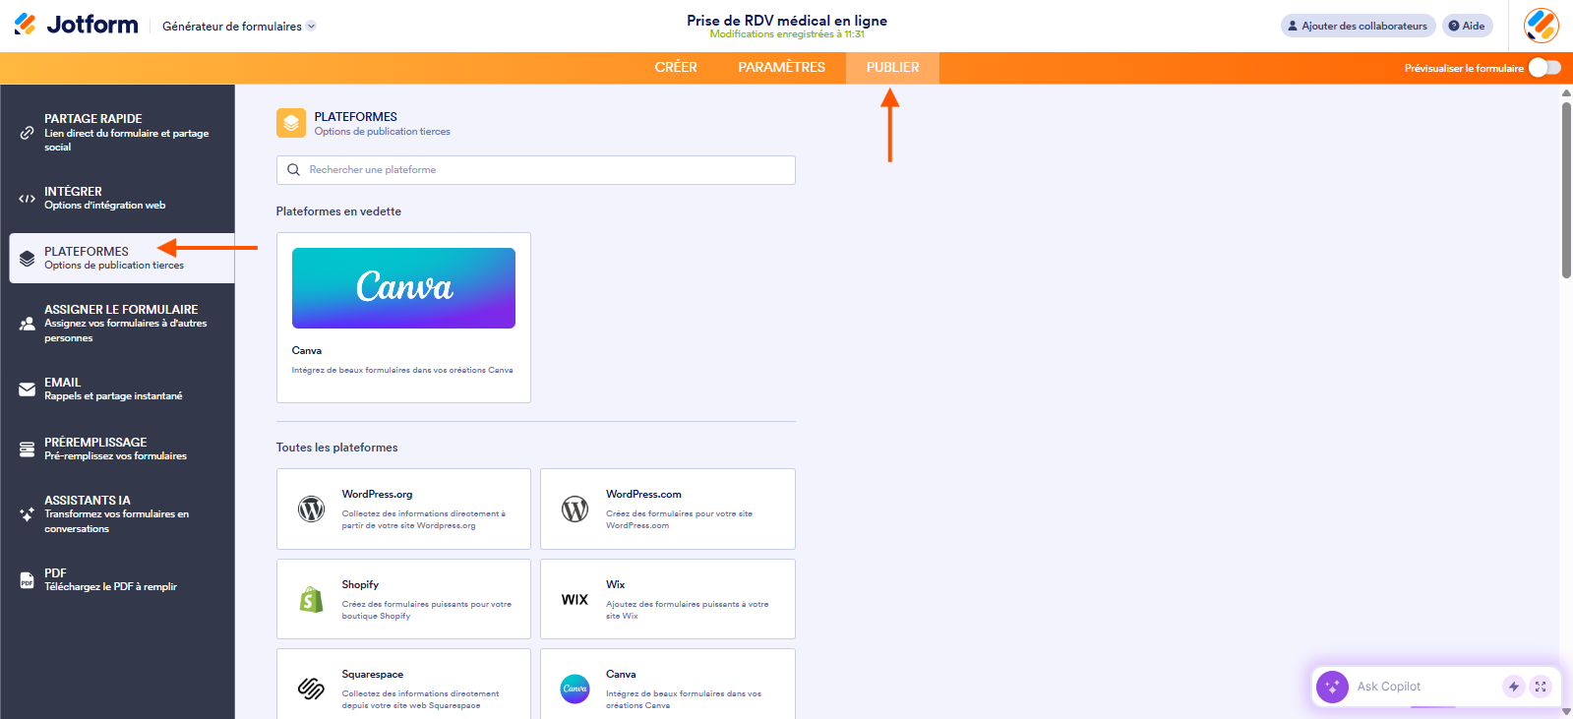
Task: Click the PDF sidebar icon
Action: pyautogui.click(x=26, y=579)
